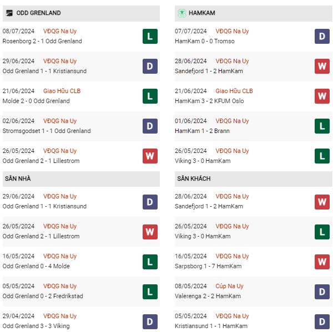The height and width of the screenshot is (332, 333).
Task: Open the Cúp Na Uy competition link
Action: pyautogui.click(x=230, y=286)
